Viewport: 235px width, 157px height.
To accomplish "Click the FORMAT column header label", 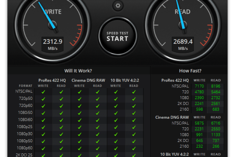I will [x=26, y=86].
